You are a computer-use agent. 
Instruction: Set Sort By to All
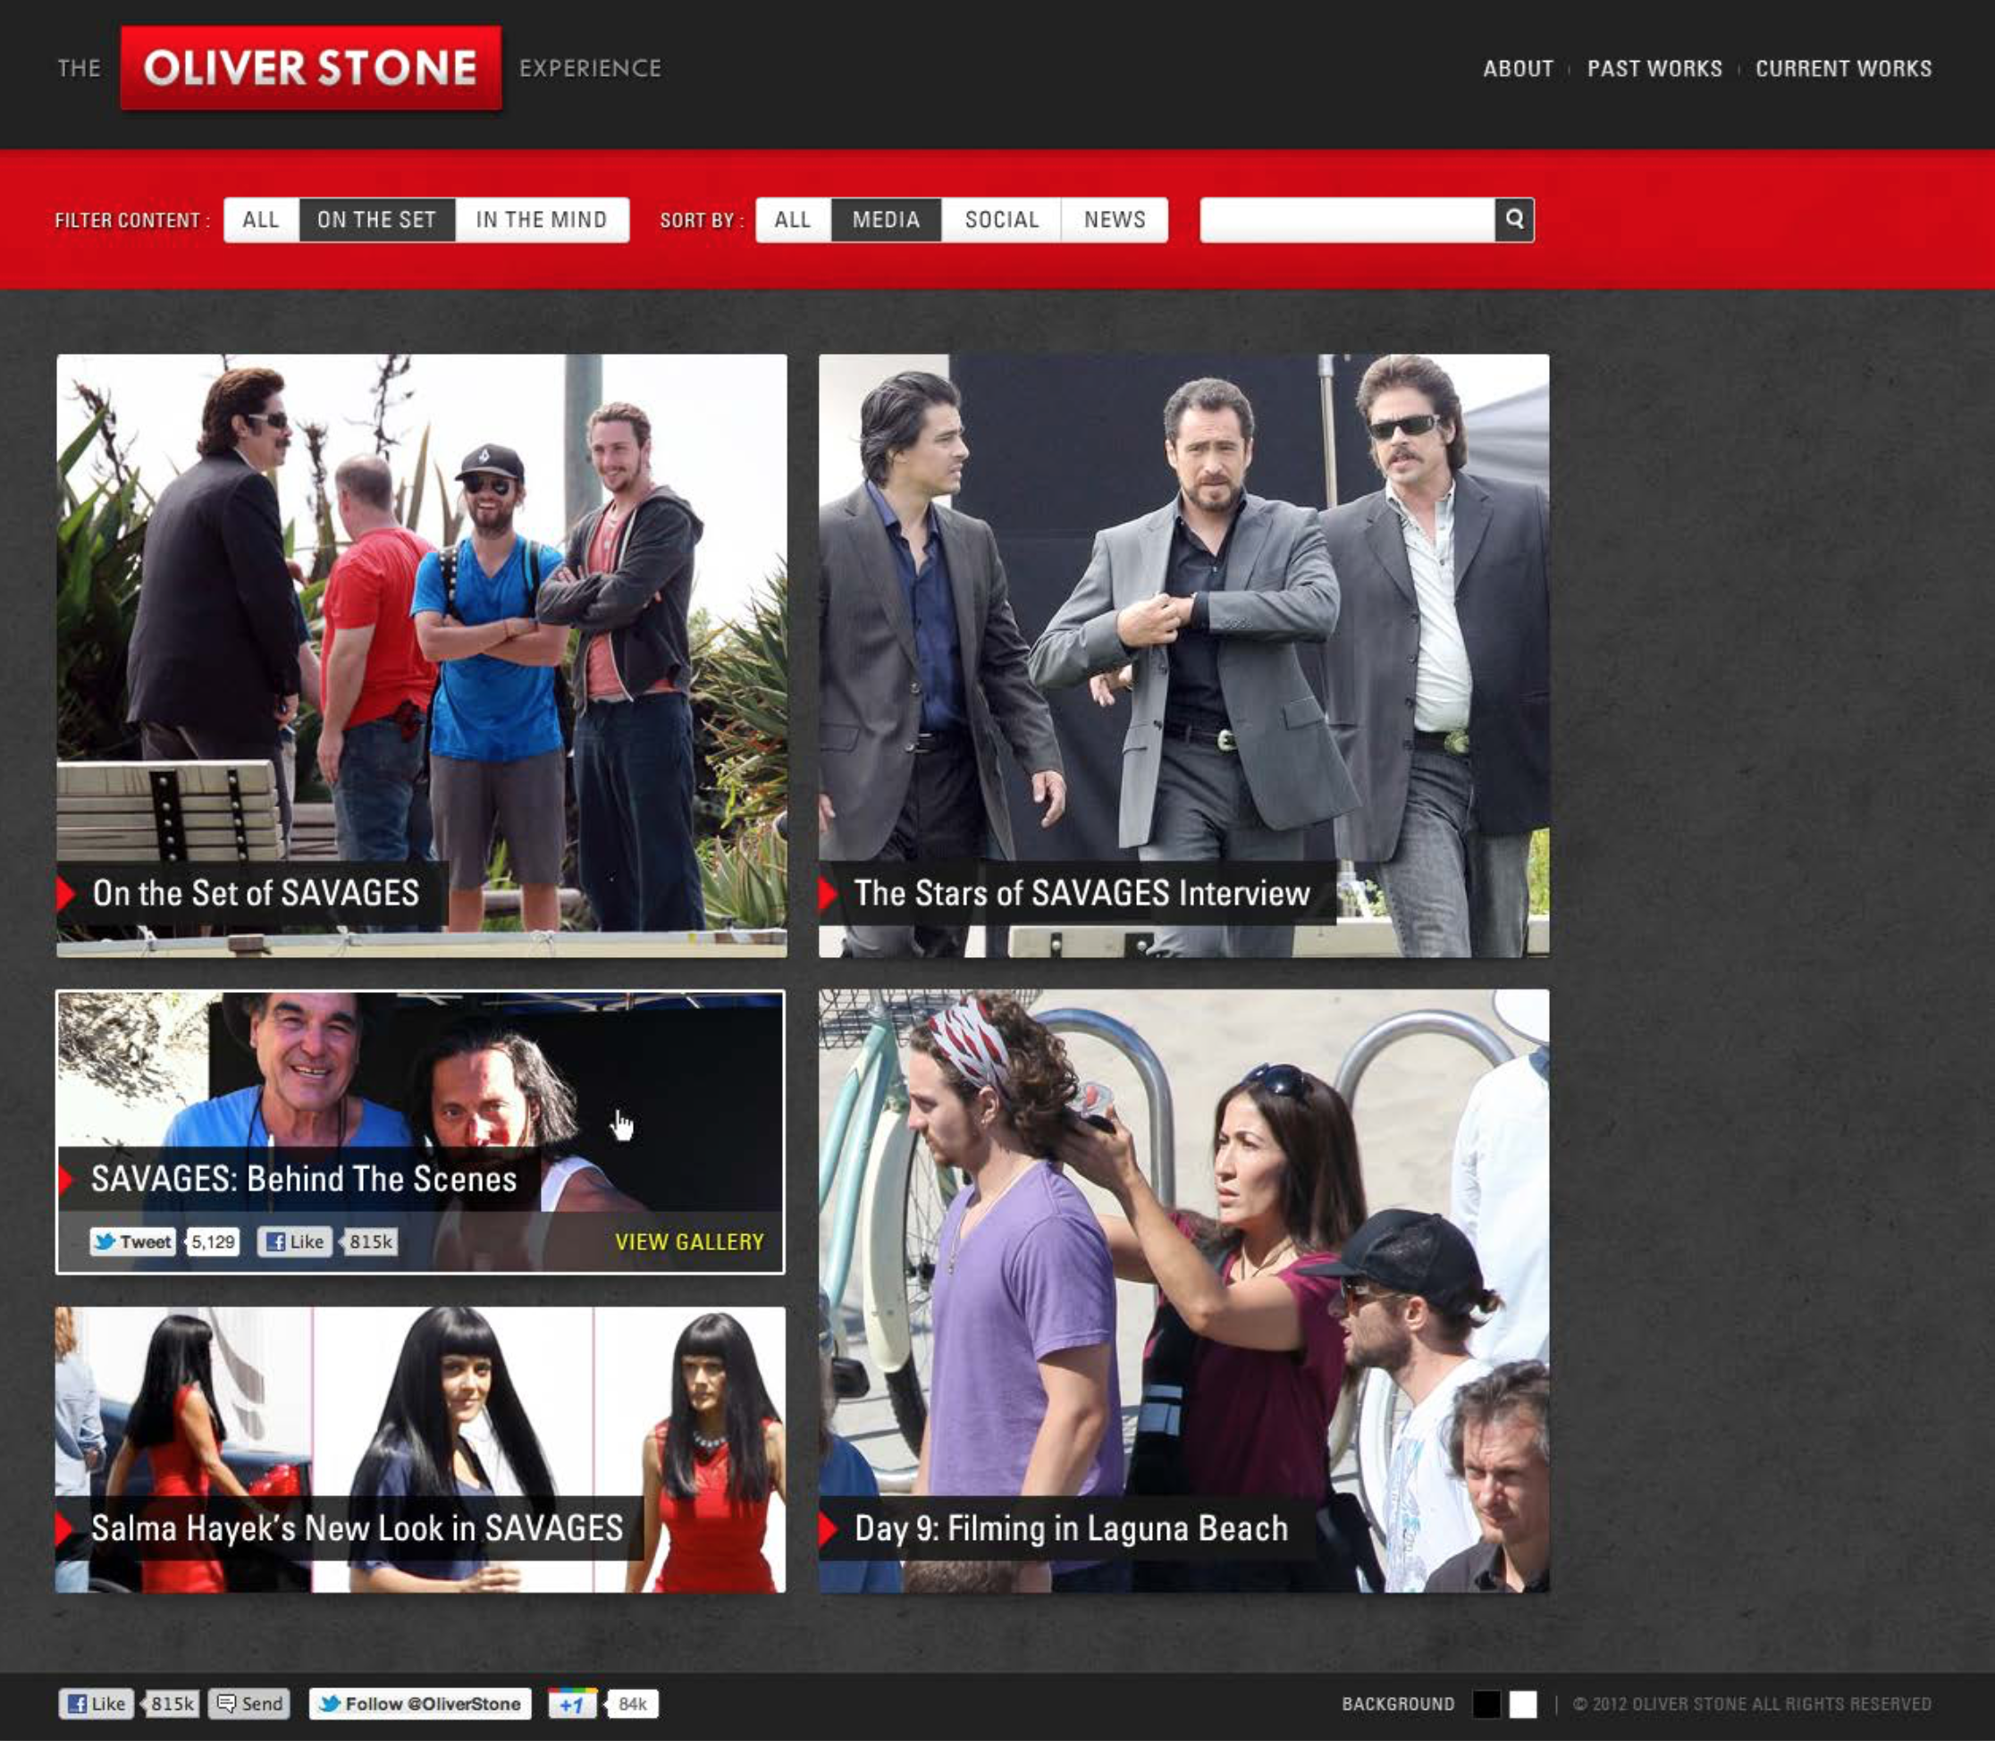[x=793, y=220]
